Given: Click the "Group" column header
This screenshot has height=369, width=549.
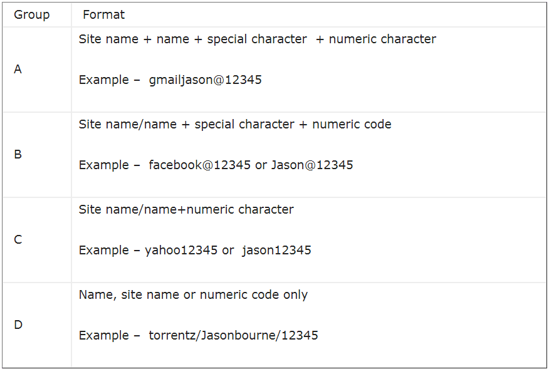Looking at the screenshot, I should point(31,14).
